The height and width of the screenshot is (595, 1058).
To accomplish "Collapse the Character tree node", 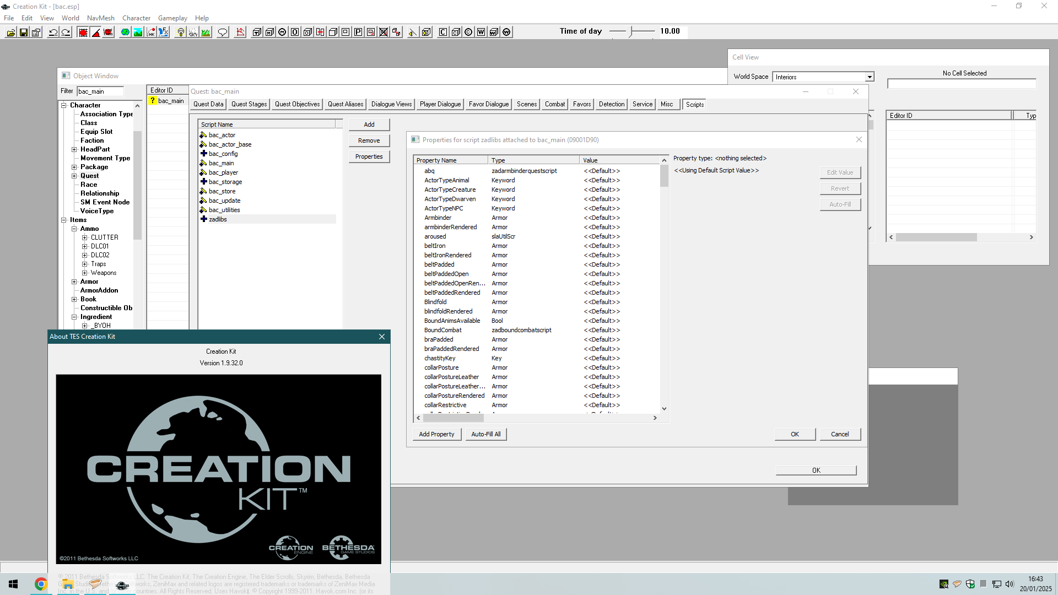I will pos(64,105).
